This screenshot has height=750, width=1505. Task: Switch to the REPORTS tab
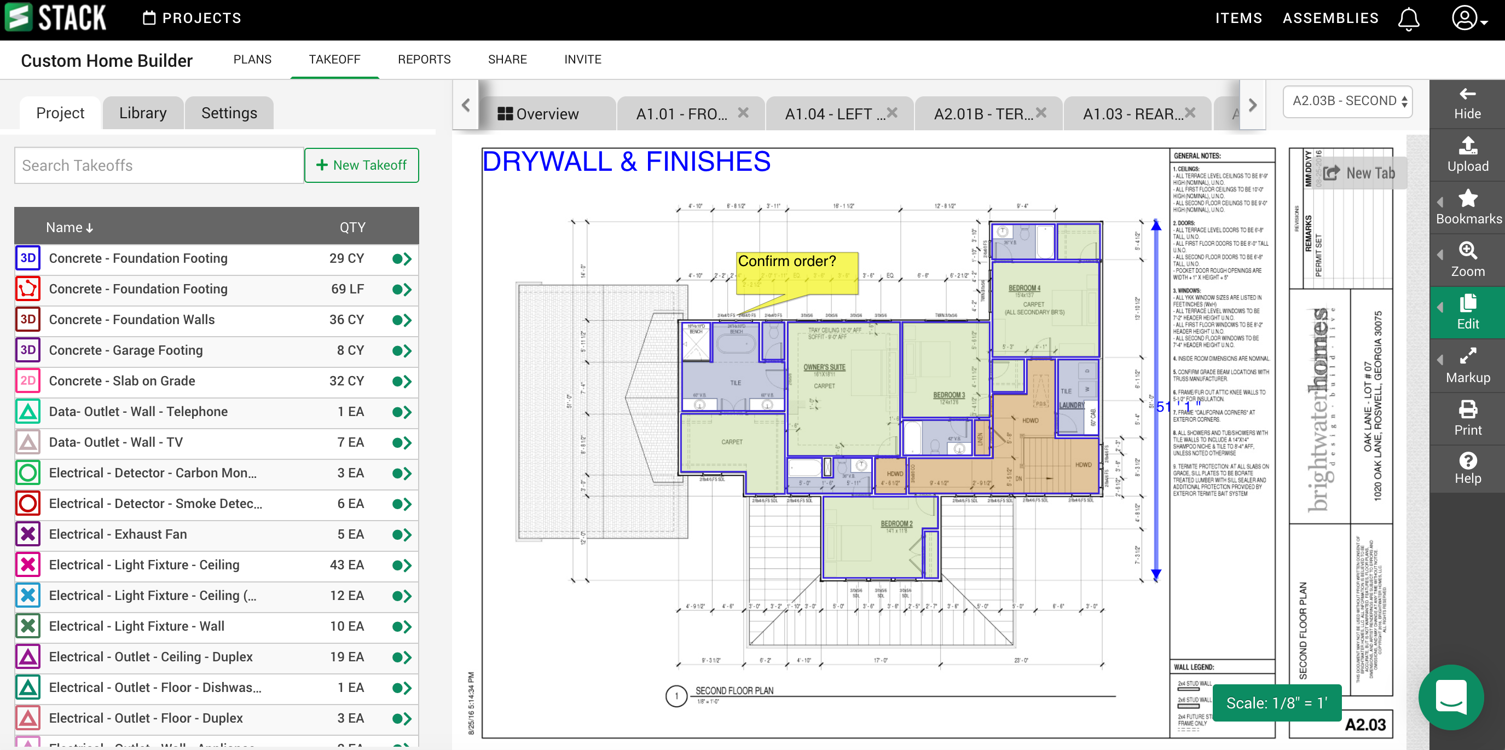(x=424, y=59)
